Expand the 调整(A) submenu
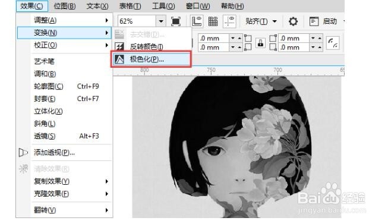The height and width of the screenshot is (224, 388). [x=64, y=20]
